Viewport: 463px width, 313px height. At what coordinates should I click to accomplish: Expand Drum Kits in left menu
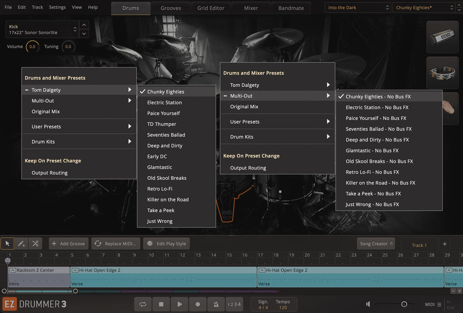(79, 142)
